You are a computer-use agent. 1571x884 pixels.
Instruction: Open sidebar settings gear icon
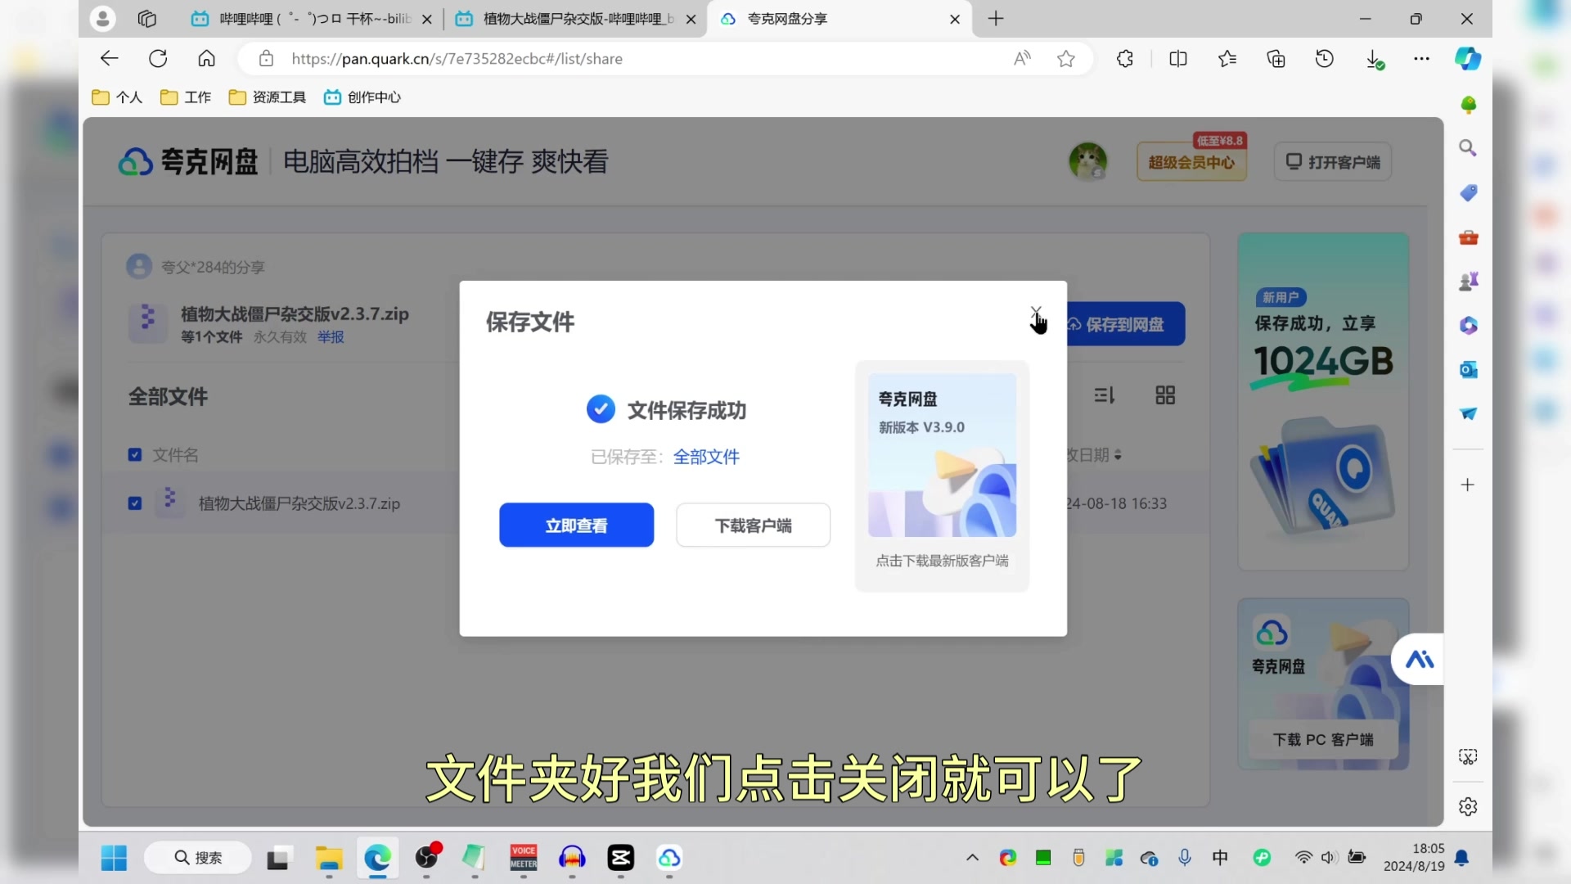[1468, 807]
